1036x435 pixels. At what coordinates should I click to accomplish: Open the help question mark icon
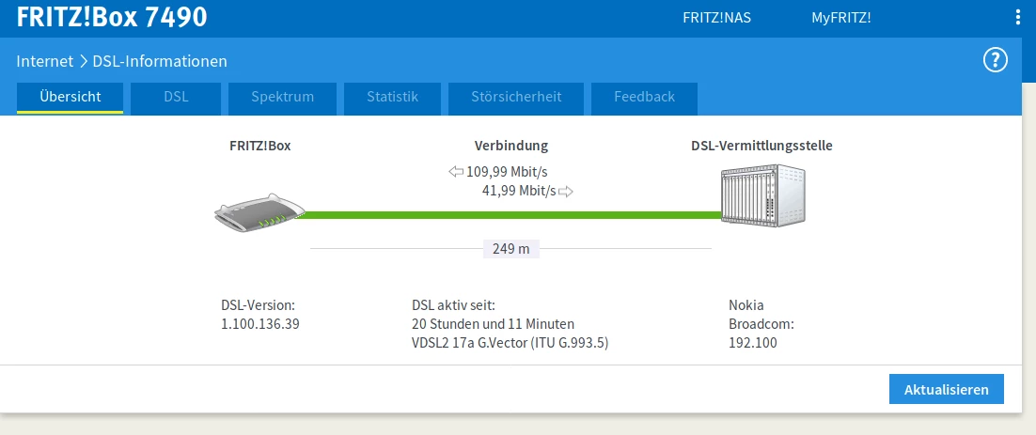pos(995,61)
